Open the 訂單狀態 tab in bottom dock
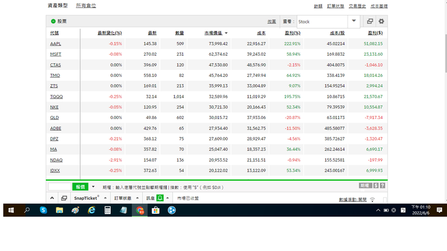The height and width of the screenshot is (251, 447). tap(122, 198)
